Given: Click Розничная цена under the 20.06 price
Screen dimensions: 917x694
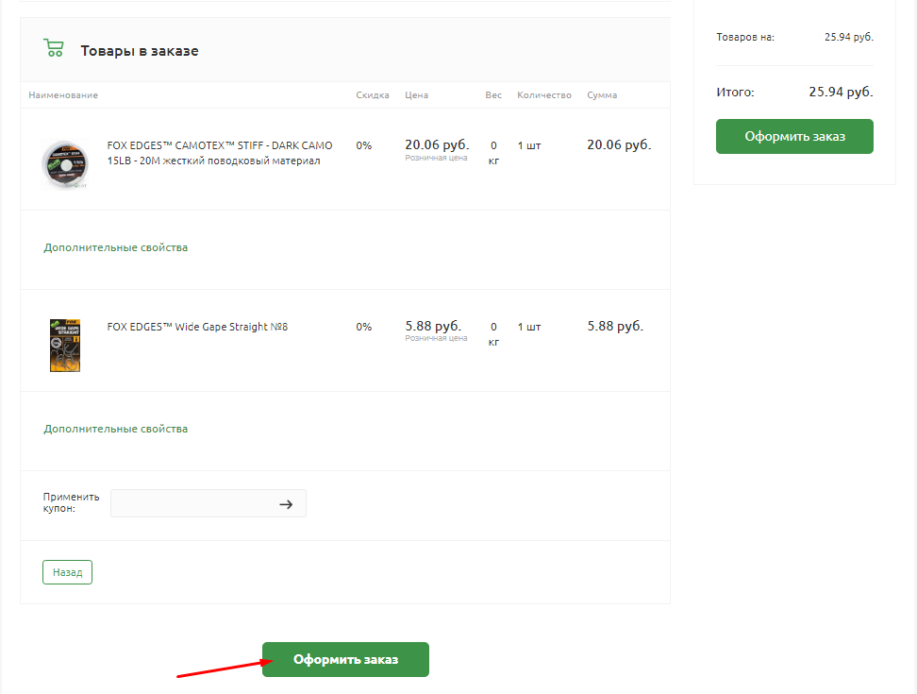Looking at the screenshot, I should point(436,158).
